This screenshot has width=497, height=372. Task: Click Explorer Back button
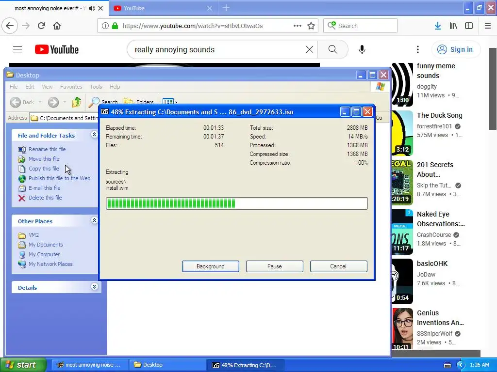point(22,102)
